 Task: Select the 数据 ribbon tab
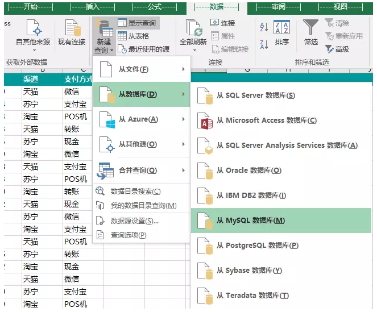tap(217, 7)
